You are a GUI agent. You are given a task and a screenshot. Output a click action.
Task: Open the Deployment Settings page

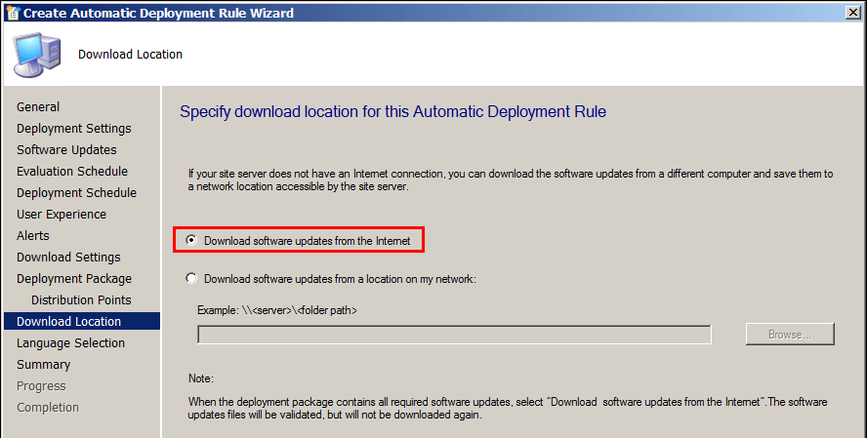(x=74, y=129)
